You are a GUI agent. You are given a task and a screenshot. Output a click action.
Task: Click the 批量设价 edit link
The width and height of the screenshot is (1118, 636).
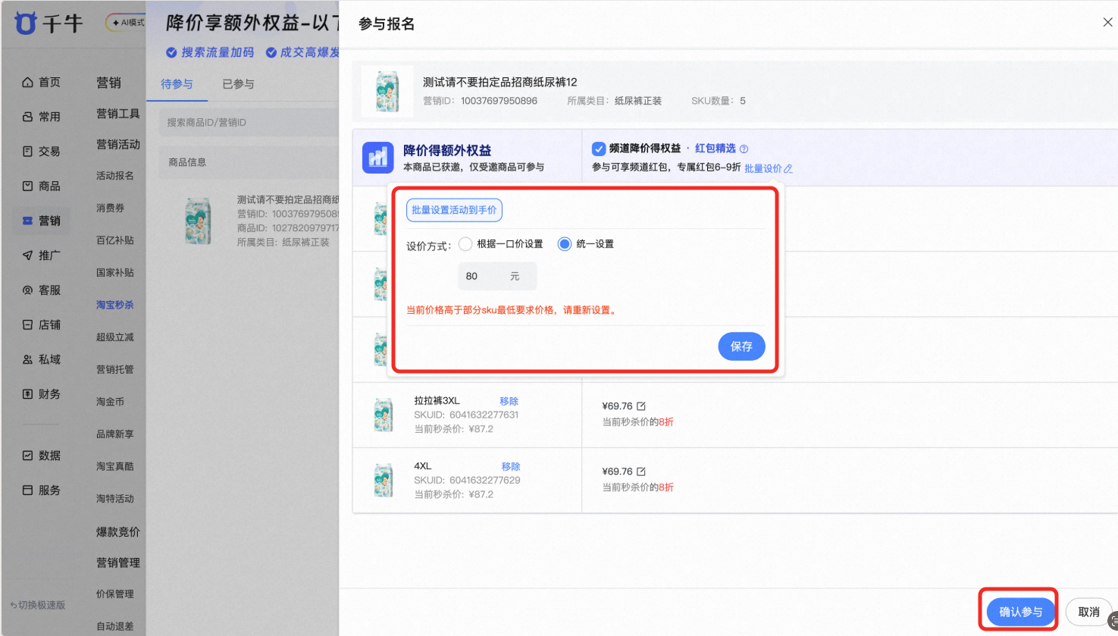click(x=769, y=168)
